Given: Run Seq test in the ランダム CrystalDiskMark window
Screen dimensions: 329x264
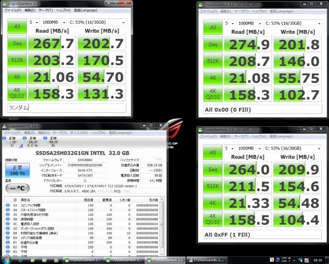Looking at the screenshot, I should 17,43.
